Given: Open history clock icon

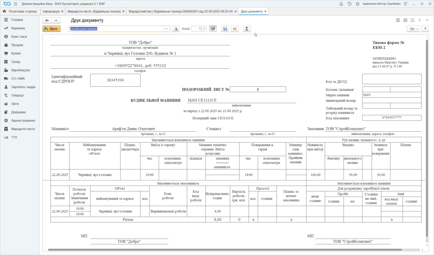Looking at the screenshot, I should (349, 4).
